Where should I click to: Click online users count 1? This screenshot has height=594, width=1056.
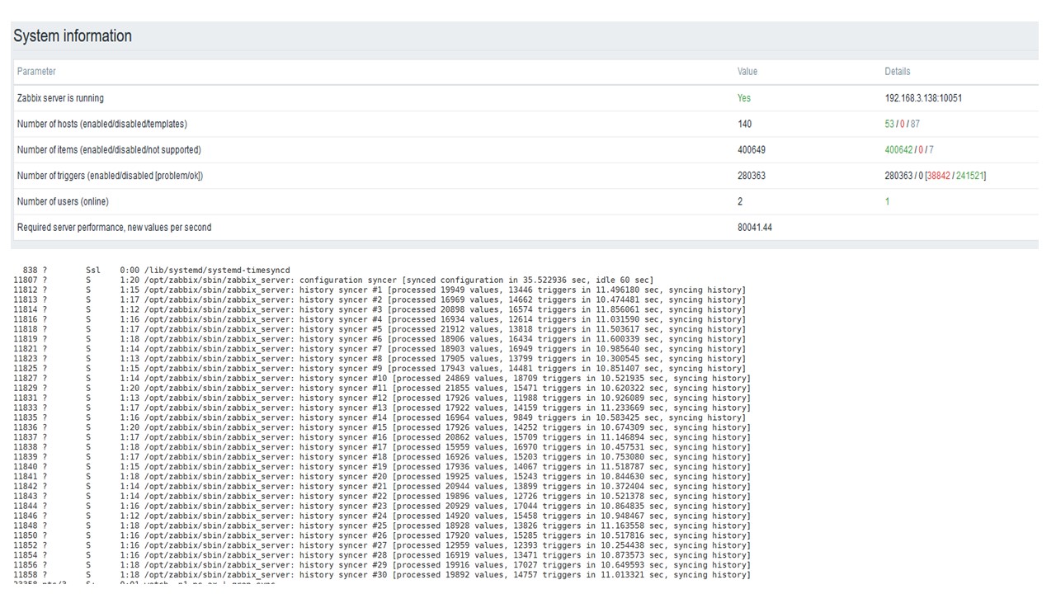tap(887, 201)
